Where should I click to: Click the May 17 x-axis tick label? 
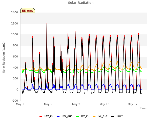[x=132, y=104]
